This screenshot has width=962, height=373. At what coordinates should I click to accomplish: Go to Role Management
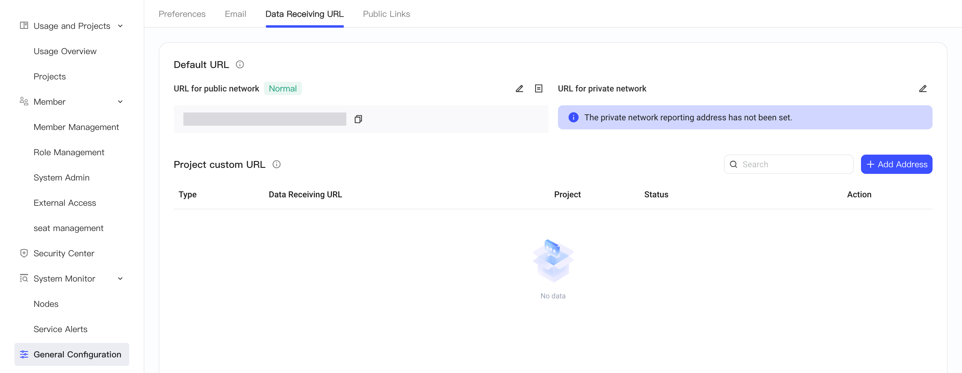(69, 153)
